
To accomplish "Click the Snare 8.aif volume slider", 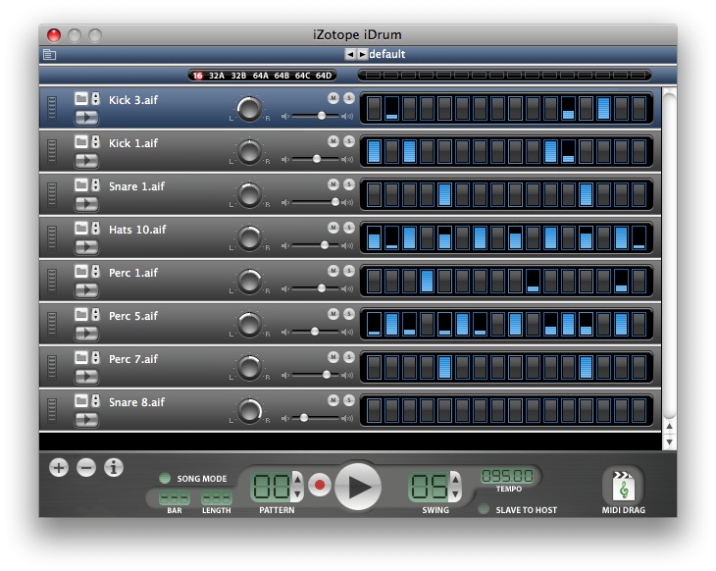I will pyautogui.click(x=316, y=418).
